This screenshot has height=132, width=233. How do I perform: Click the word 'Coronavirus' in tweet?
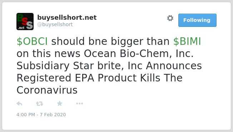pyautogui.click(x=47, y=90)
